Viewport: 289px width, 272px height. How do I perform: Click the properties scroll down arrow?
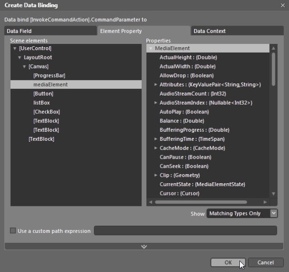click(274, 194)
